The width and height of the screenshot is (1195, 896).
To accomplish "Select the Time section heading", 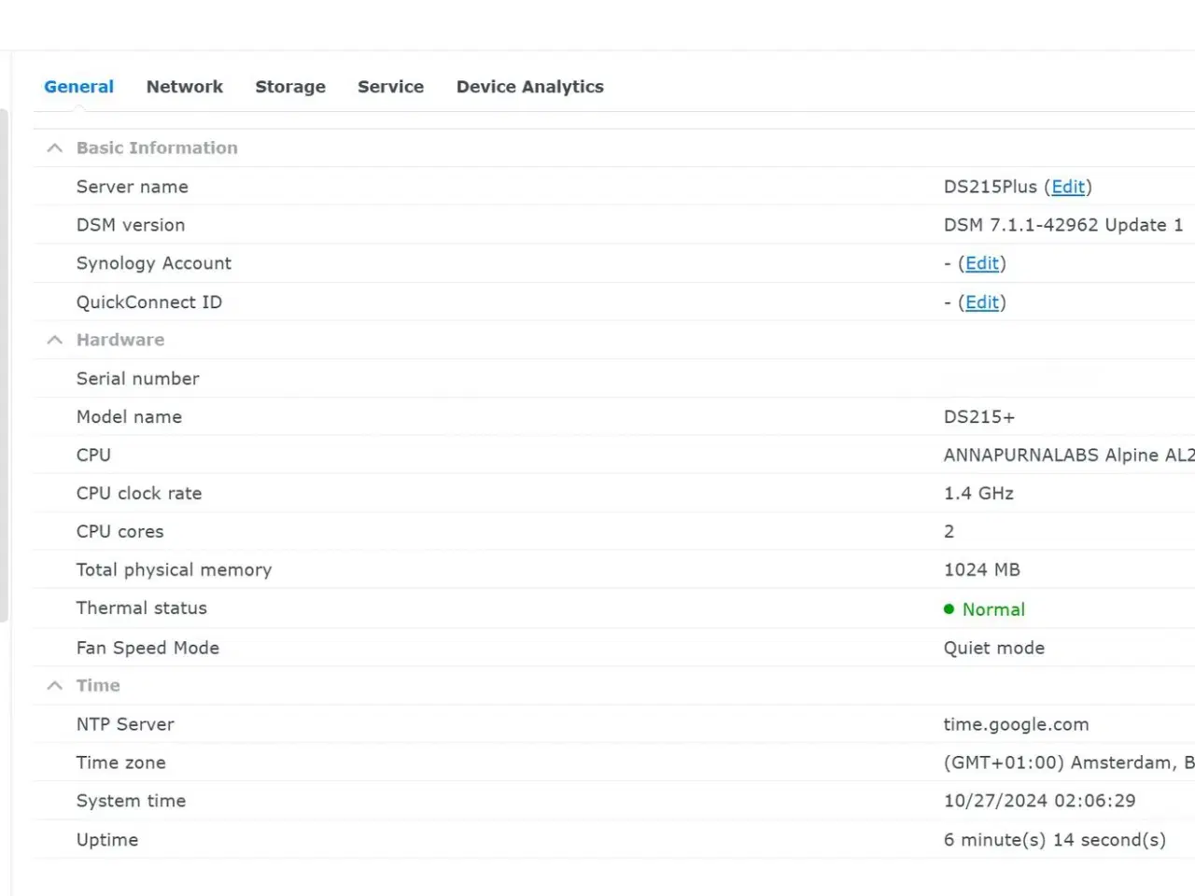I will tap(98, 685).
